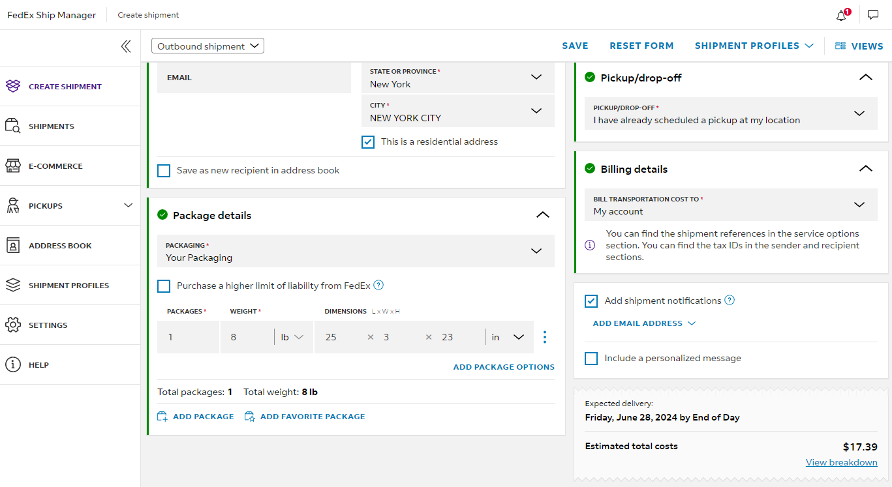Change dimension unit in dropdown

(x=508, y=337)
